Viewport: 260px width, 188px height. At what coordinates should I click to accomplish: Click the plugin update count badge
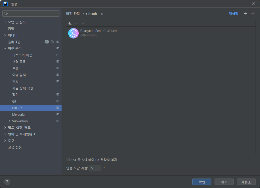47,42
